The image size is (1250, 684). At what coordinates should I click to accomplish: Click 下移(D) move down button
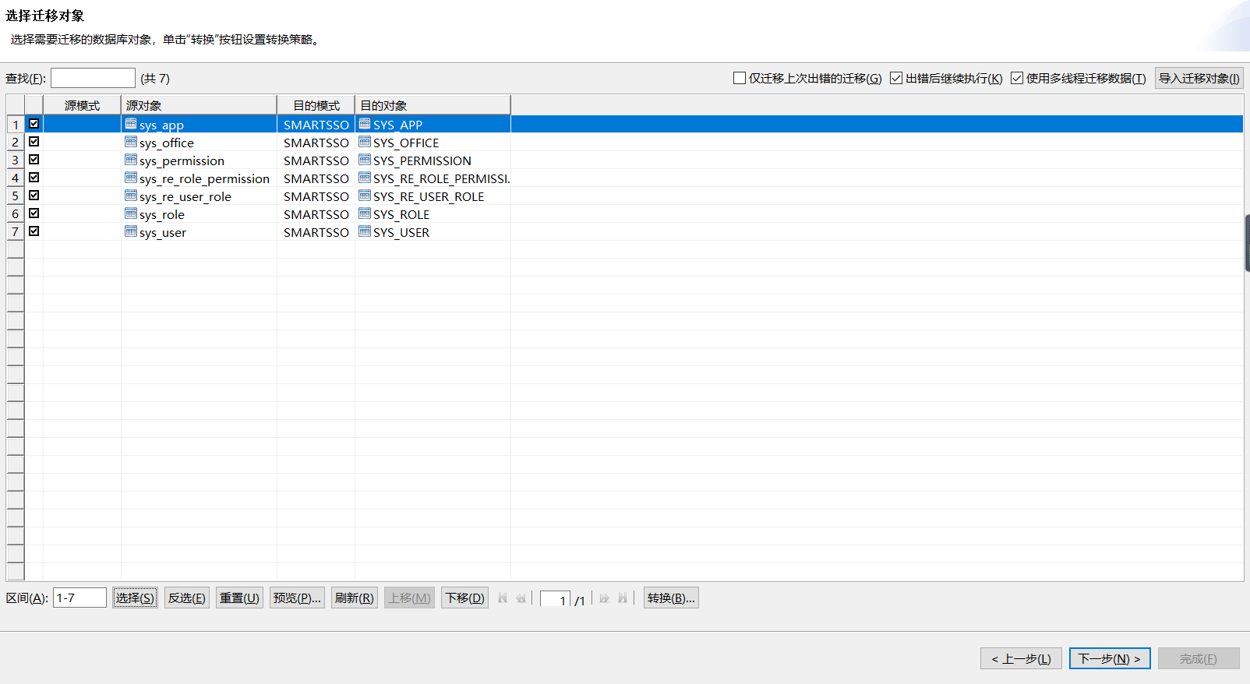click(464, 598)
